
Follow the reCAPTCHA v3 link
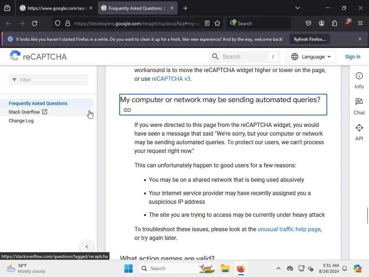(x=171, y=79)
